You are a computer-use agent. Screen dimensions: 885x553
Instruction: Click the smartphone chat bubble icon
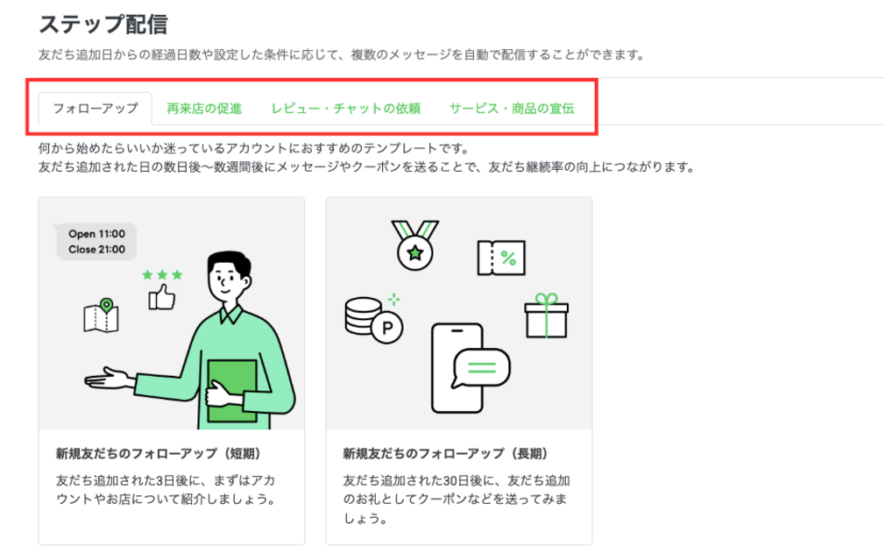[x=470, y=368]
